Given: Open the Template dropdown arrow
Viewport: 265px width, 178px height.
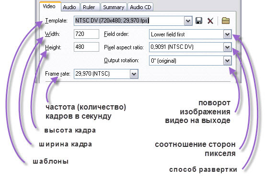Looking at the screenshot, I should coord(188,21).
